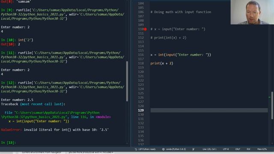Click the UTF-8 encoding indicator

[x=226, y=149]
